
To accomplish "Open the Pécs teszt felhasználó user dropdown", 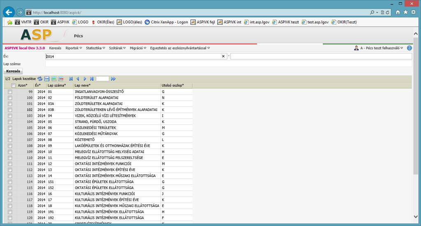I will tap(381, 48).
